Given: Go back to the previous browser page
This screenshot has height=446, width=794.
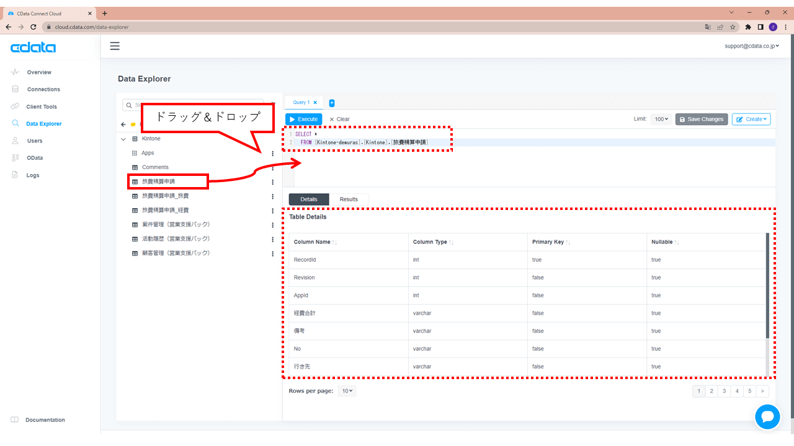Looking at the screenshot, I should tap(8, 27).
